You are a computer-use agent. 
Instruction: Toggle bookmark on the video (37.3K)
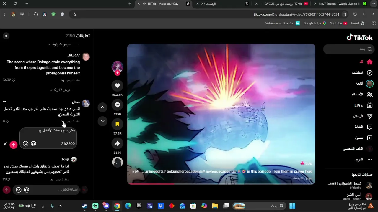tap(117, 124)
